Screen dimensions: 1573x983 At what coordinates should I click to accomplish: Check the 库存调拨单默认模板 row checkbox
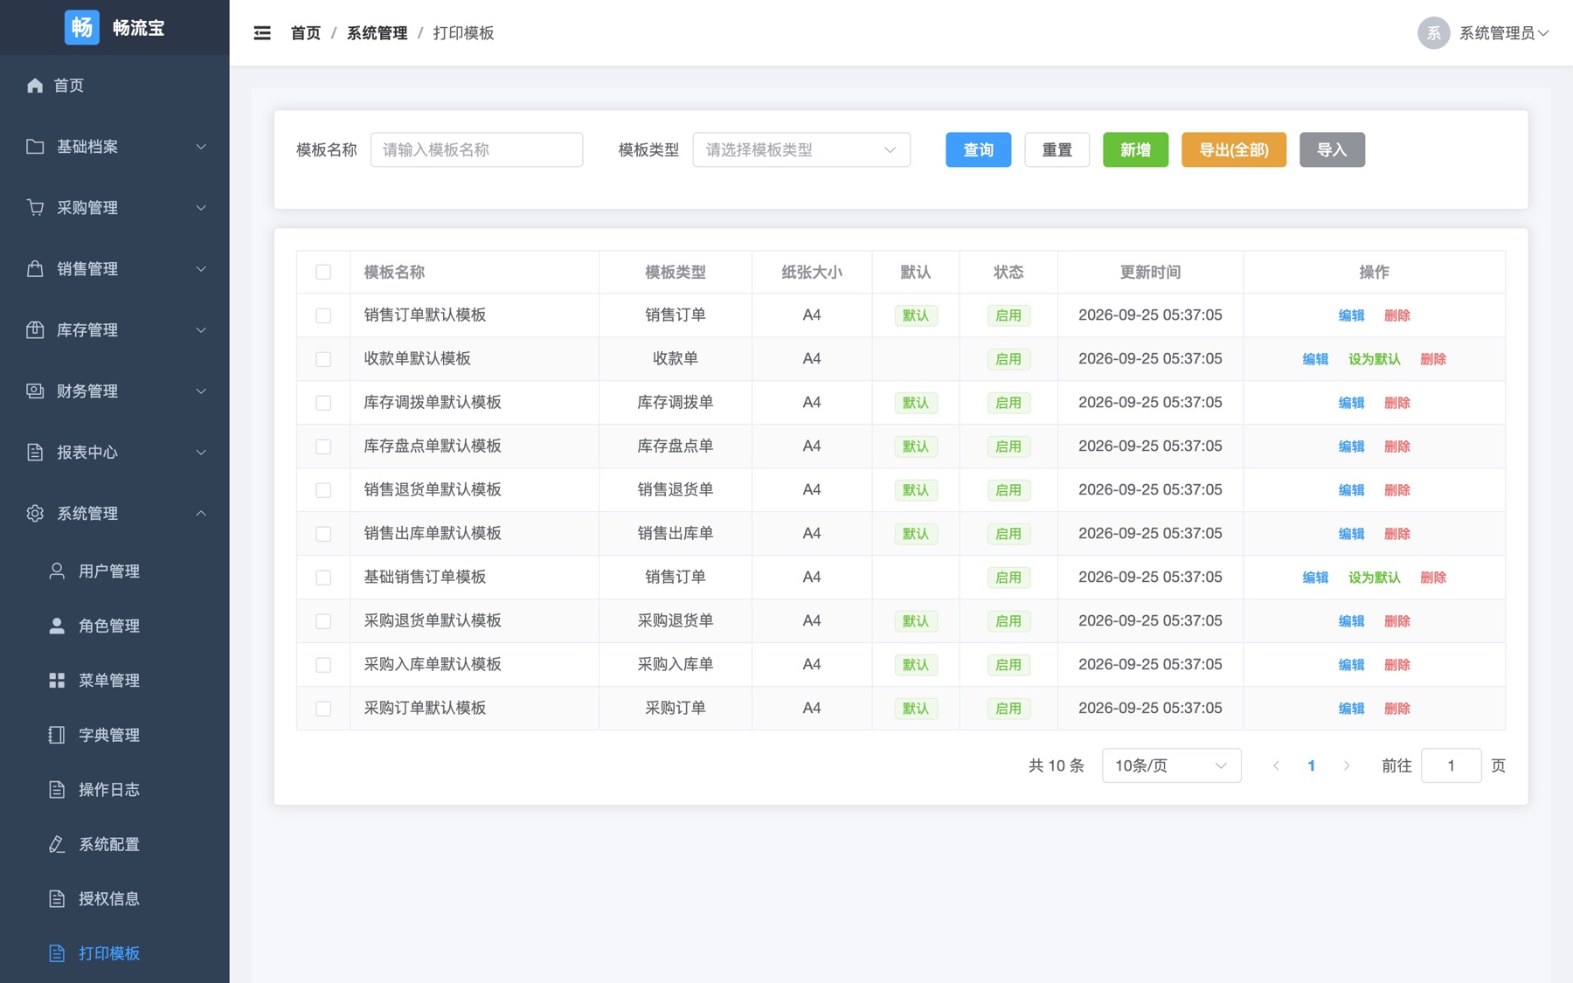tap(323, 403)
